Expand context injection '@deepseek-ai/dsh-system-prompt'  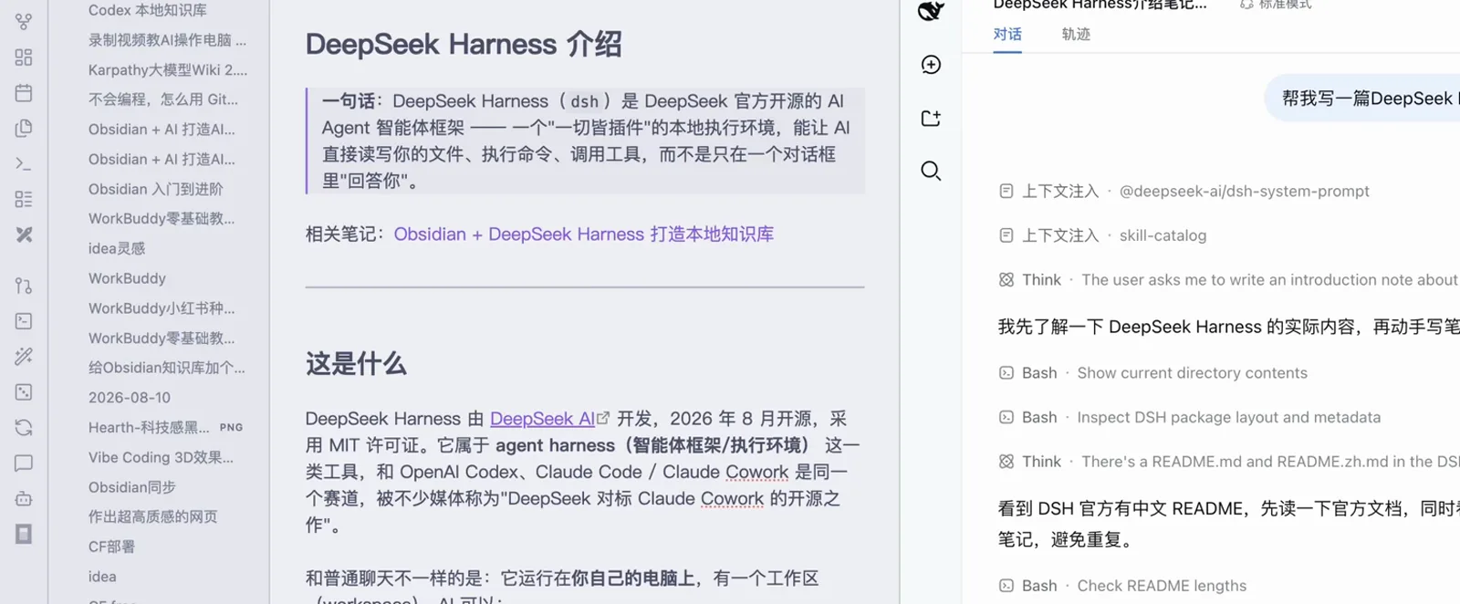(x=1184, y=192)
